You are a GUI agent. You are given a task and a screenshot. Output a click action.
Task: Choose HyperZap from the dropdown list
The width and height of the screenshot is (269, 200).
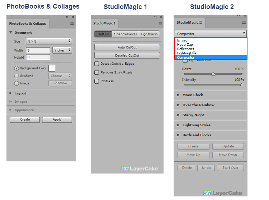185,45
